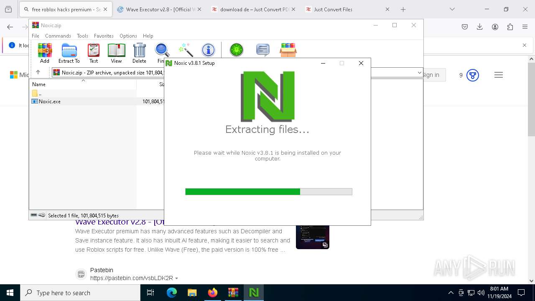Close the Just Convert Files tab
Viewport: 535px width, 301px height.
tap(387, 9)
